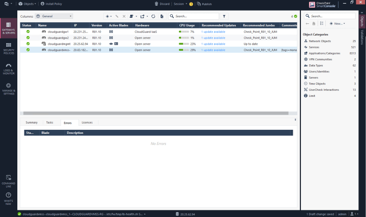Image resolution: width=366 pixels, height=217 pixels.
Task: Expand the task status dropdown in status bar
Action: [x=145, y=214]
